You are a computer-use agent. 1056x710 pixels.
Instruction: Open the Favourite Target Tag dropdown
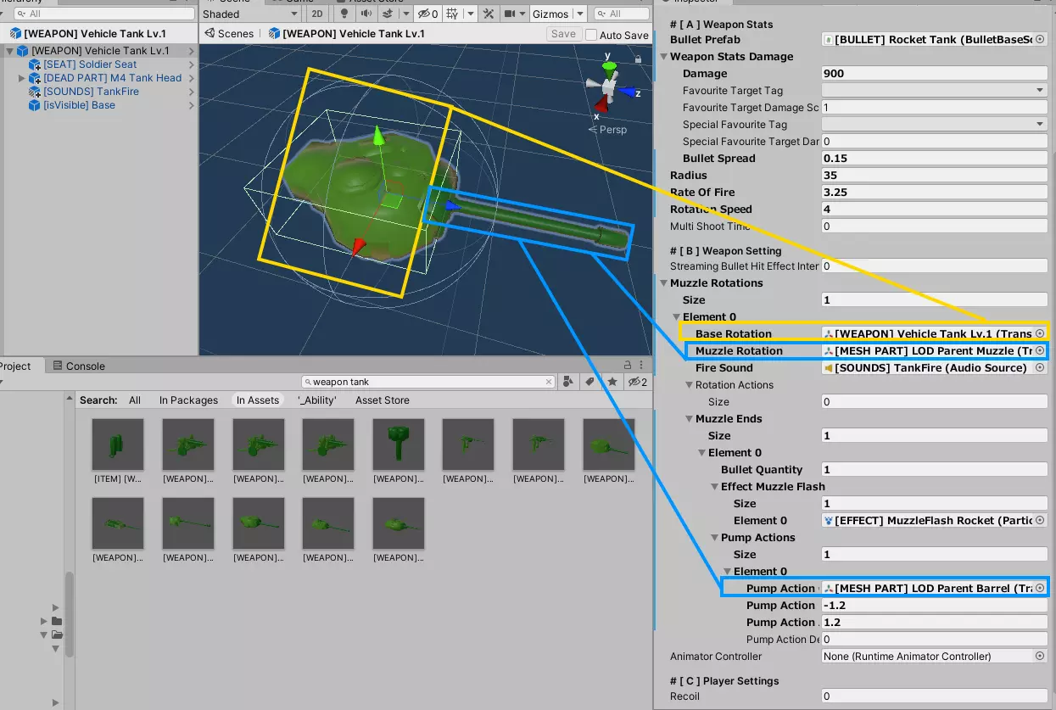coord(935,91)
